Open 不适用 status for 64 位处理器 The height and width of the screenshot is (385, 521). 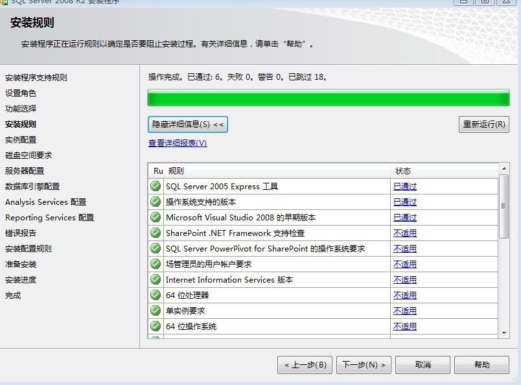pyautogui.click(x=405, y=296)
